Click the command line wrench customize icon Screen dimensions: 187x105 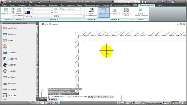[46, 99]
